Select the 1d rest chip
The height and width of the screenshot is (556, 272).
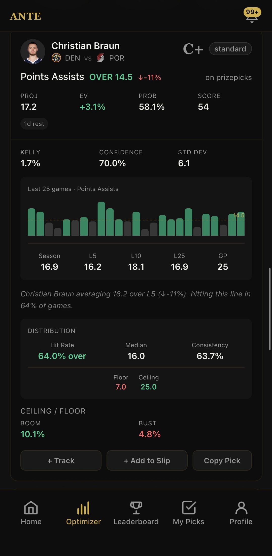[x=34, y=123]
